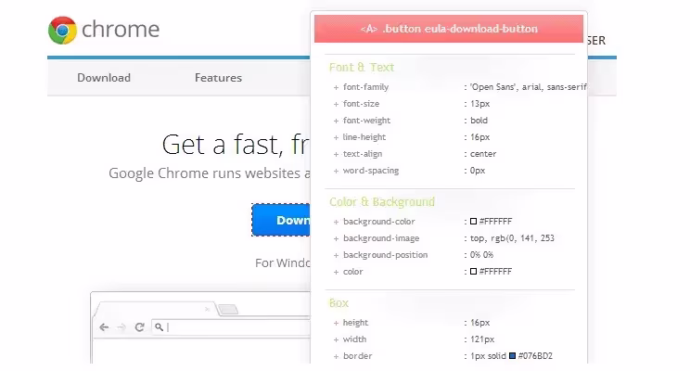The height and width of the screenshot is (371, 690).
Task: Click the color property white swatch
Action: (473, 272)
